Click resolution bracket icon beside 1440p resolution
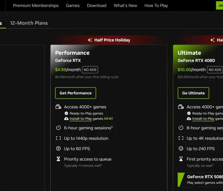Image resolution: width=223 pixels, height=191 pixels. 58,138
